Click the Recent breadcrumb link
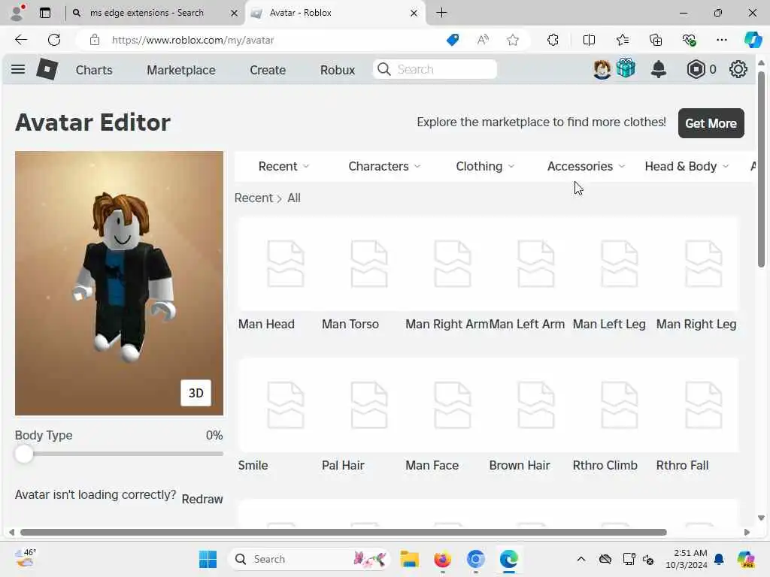Screen dimensions: 770x577 [x=253, y=198]
